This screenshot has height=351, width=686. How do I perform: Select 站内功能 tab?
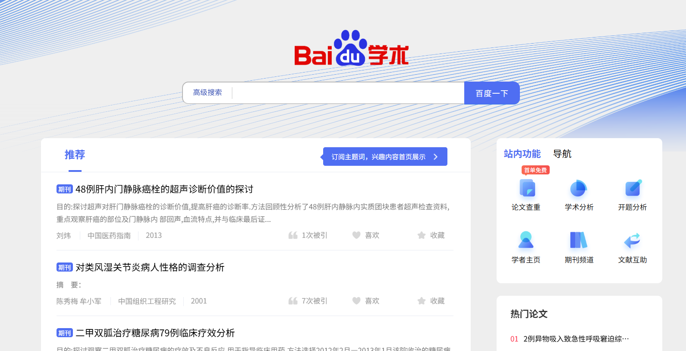(522, 154)
